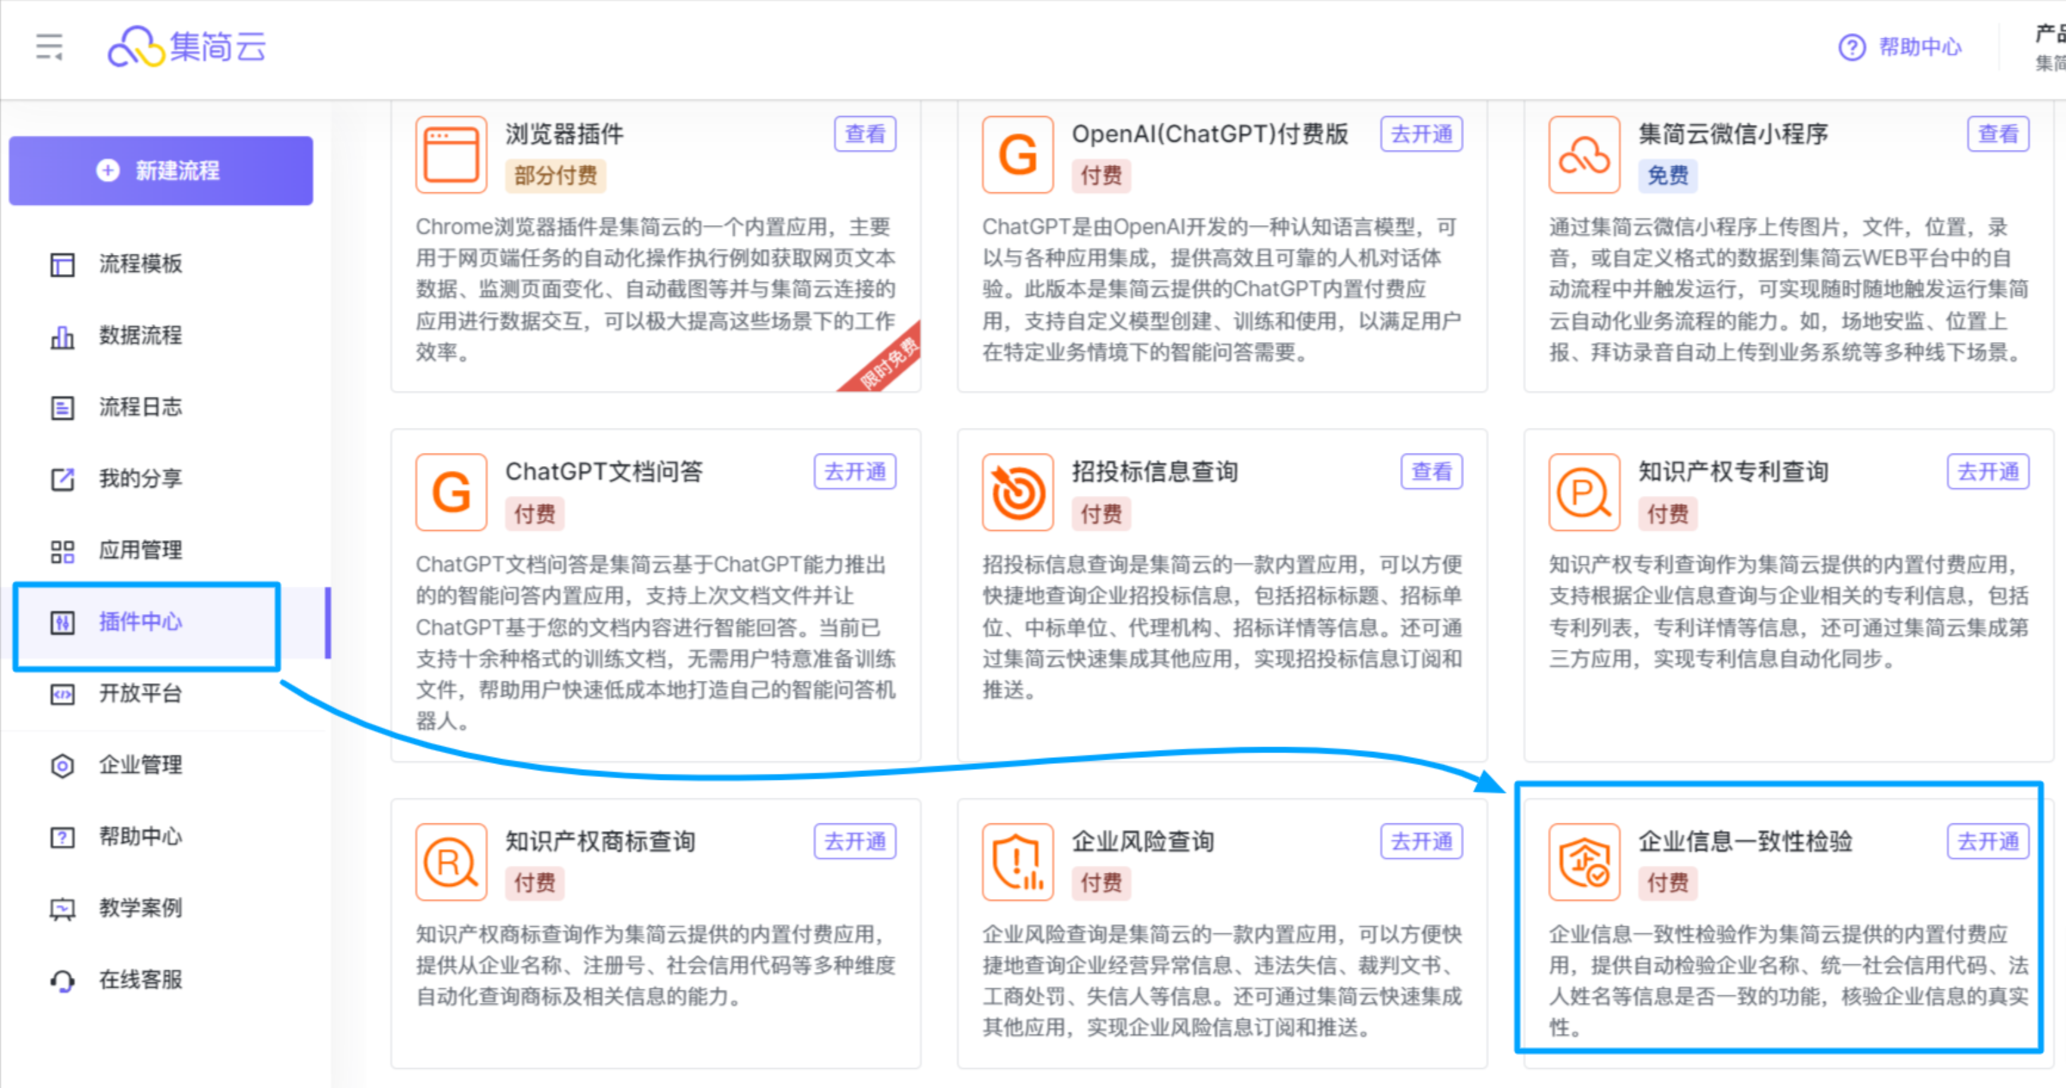Click the 知识产权商标查询 title
2066x1088 pixels.
pos(600,842)
